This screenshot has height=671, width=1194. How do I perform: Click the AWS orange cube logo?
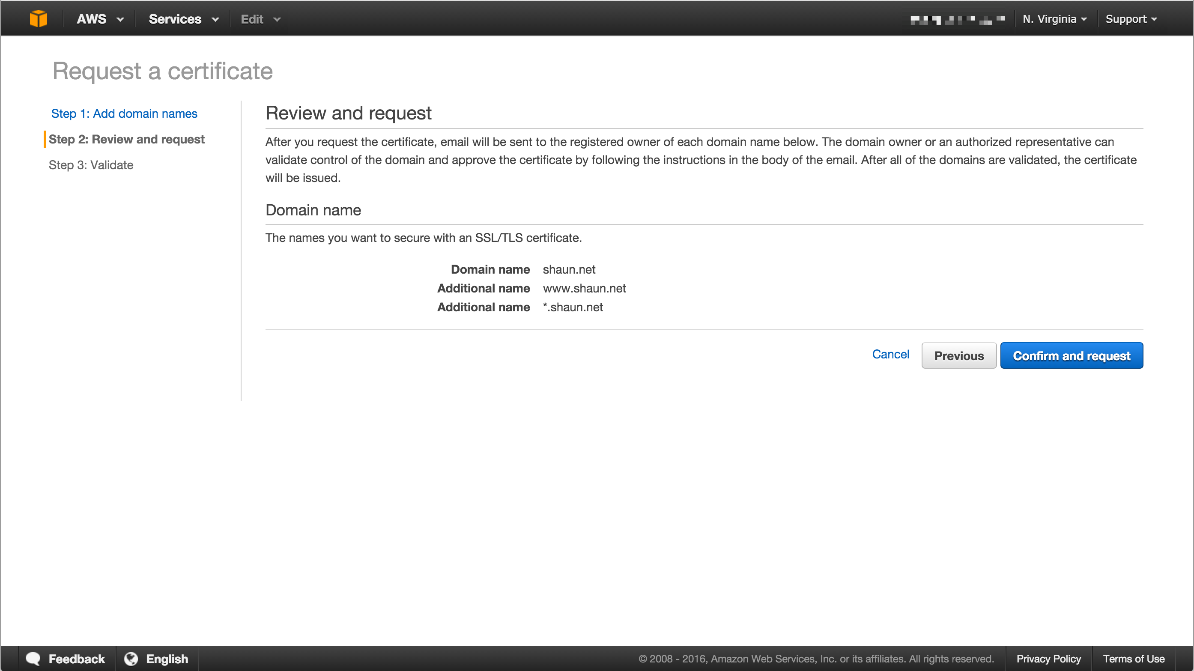39,19
